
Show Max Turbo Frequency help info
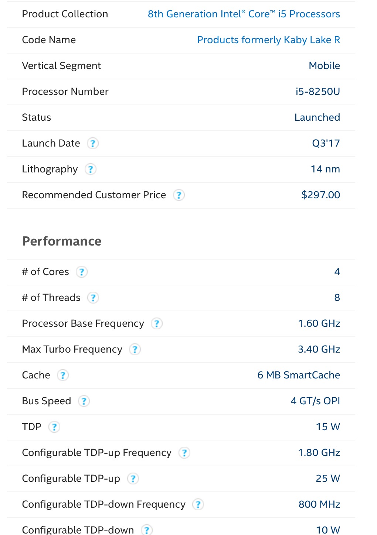[135, 349]
